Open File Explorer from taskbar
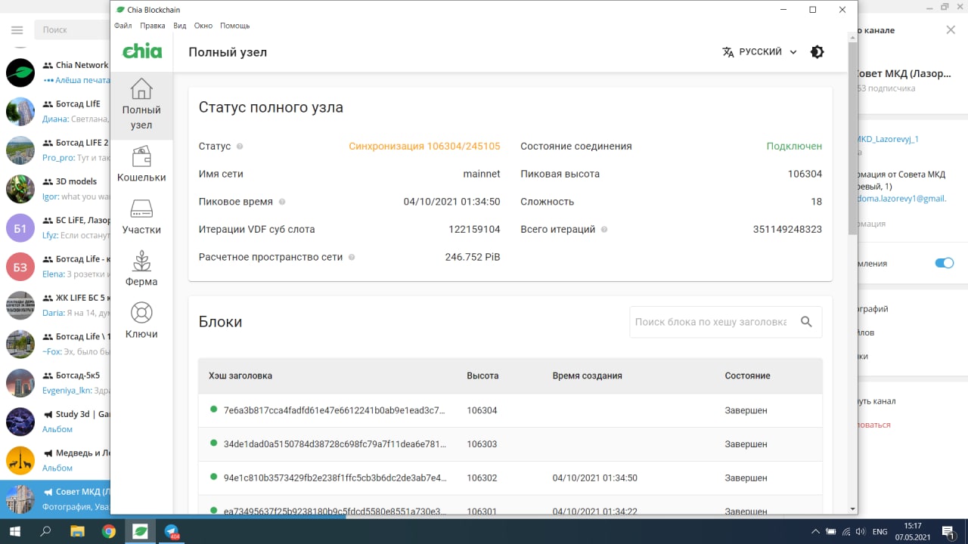 point(77,531)
